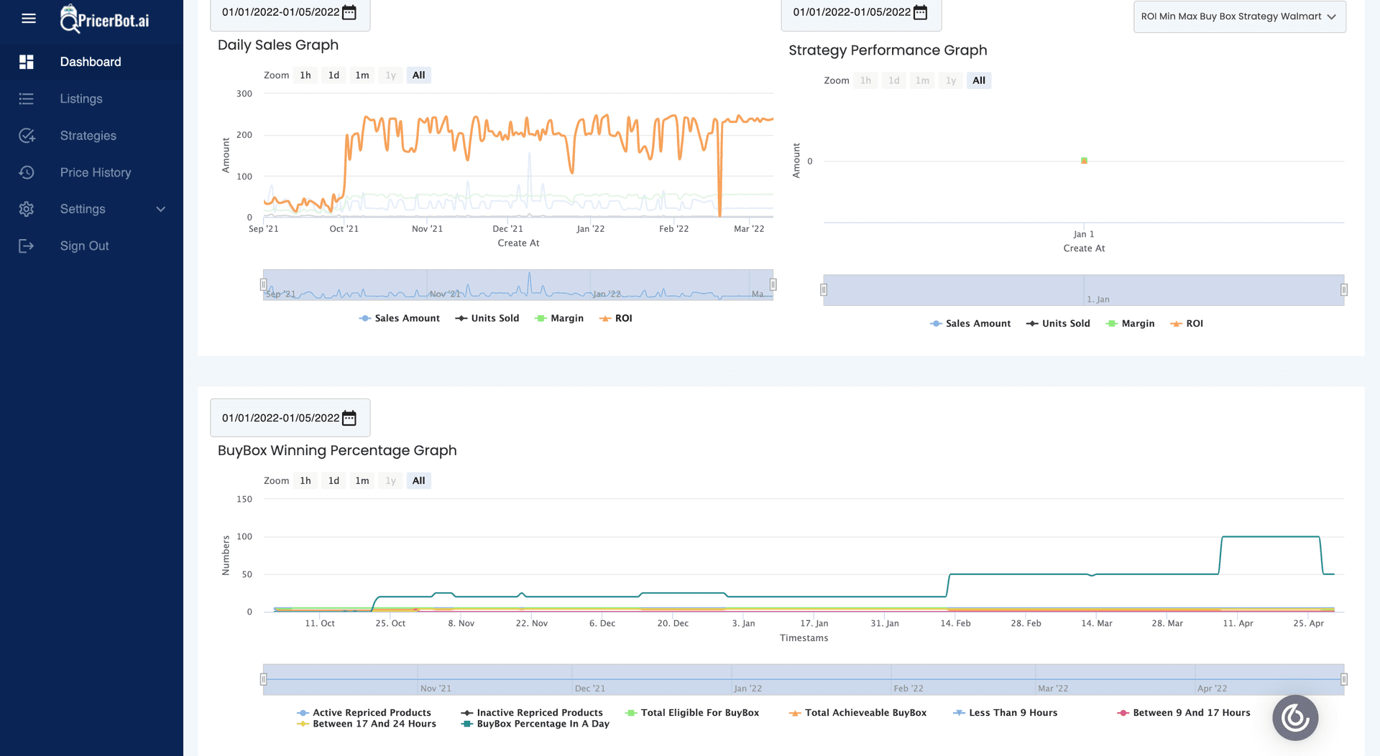Screen dimensions: 1380x756
Task: Toggle ROI series in Daily Sales legend
Action: pos(616,318)
